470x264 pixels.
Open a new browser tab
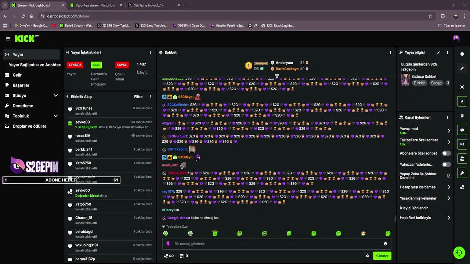188,5
